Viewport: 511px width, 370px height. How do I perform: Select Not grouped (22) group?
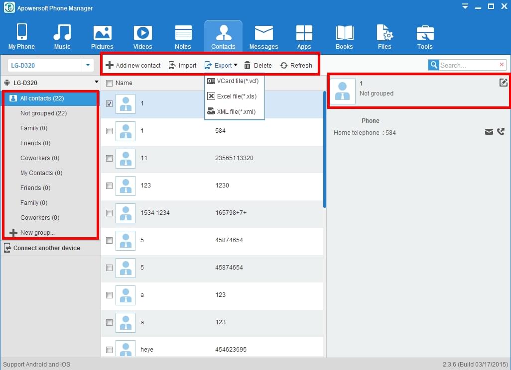click(43, 113)
